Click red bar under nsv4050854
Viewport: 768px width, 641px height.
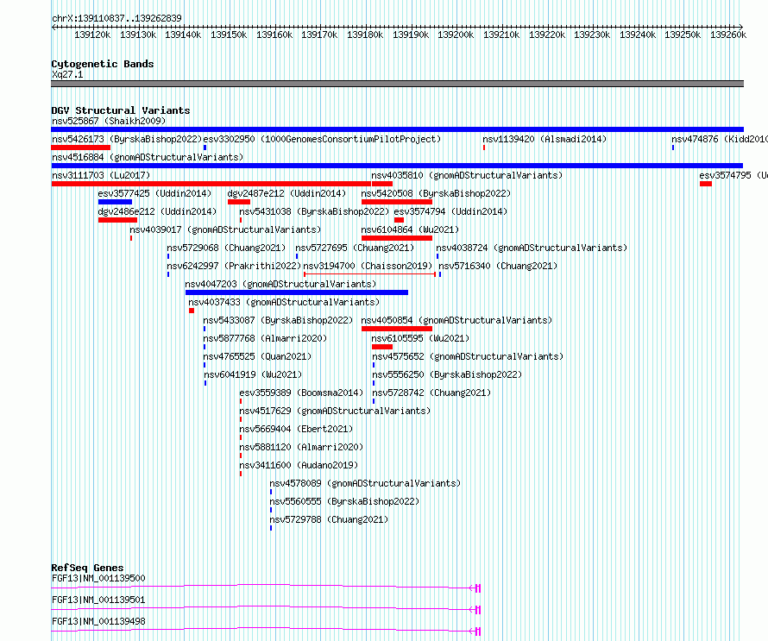397,329
